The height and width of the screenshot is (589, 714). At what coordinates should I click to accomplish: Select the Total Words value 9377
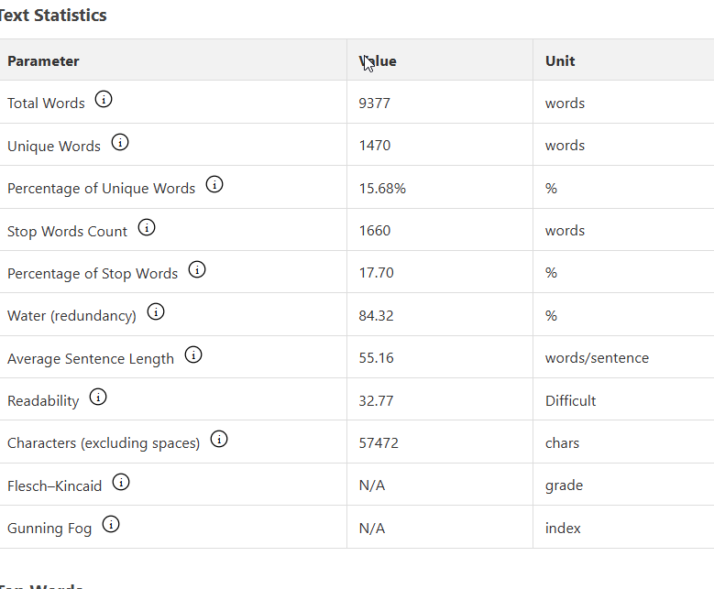(x=374, y=104)
